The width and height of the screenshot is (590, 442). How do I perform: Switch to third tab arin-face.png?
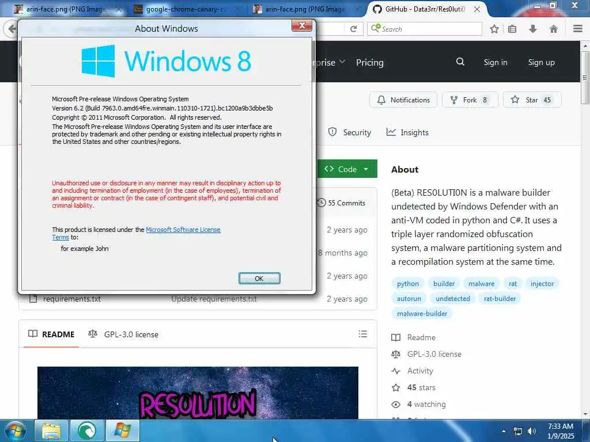coord(305,9)
